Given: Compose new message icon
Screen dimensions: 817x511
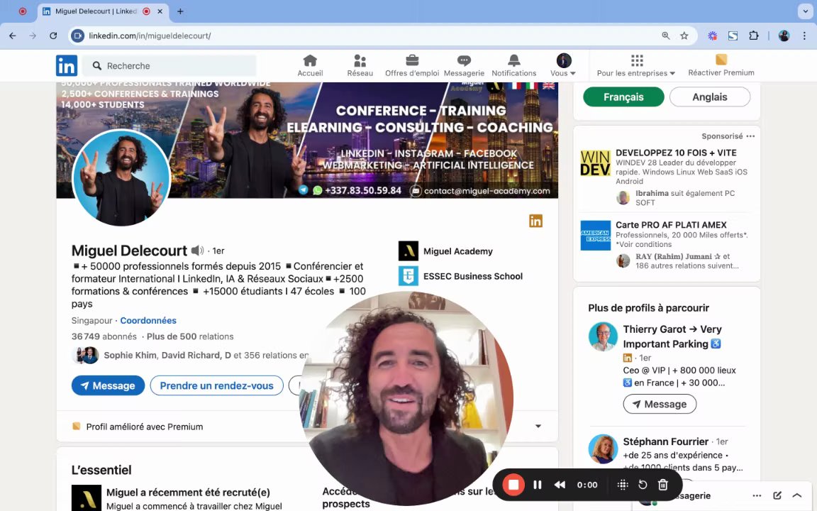Looking at the screenshot, I should pyautogui.click(x=777, y=496).
